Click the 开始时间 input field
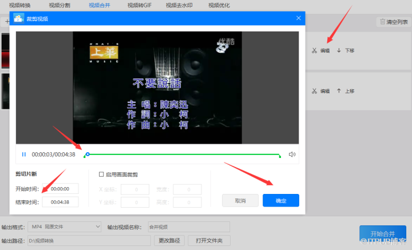 [60, 189]
